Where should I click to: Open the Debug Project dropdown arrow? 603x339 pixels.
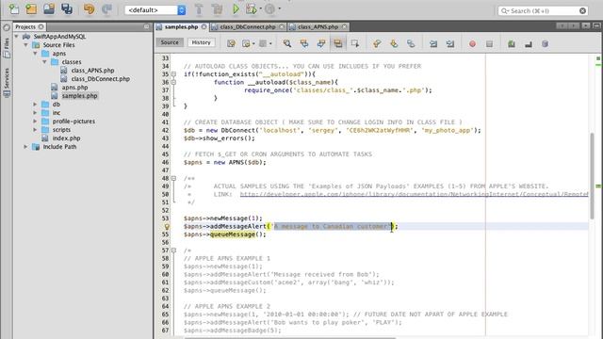coord(261,8)
